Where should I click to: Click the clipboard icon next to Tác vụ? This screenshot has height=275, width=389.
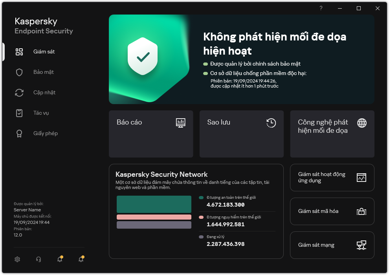[19, 113]
